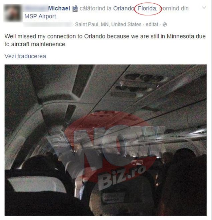Click the missed connection post text
Image resolution: width=212 pixels, height=220 pixels.
(105, 40)
